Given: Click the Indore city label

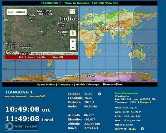Looking at the screenshot, I should (31, 16).
